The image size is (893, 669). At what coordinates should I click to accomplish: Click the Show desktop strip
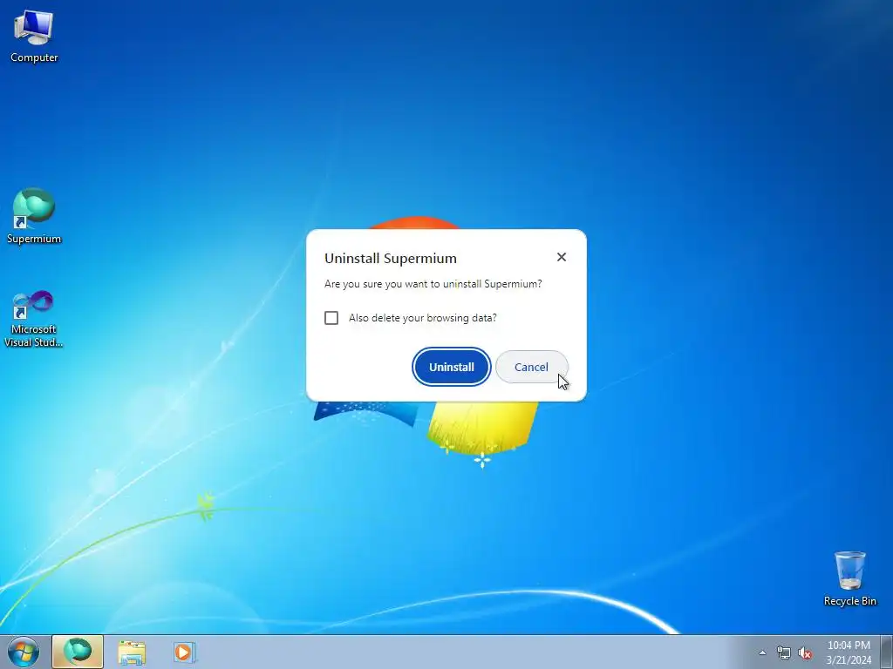887,652
